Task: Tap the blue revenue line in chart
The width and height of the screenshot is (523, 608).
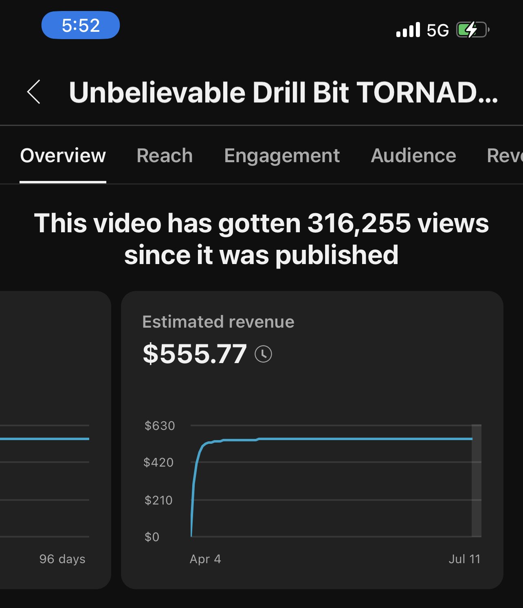Action: pos(332,439)
